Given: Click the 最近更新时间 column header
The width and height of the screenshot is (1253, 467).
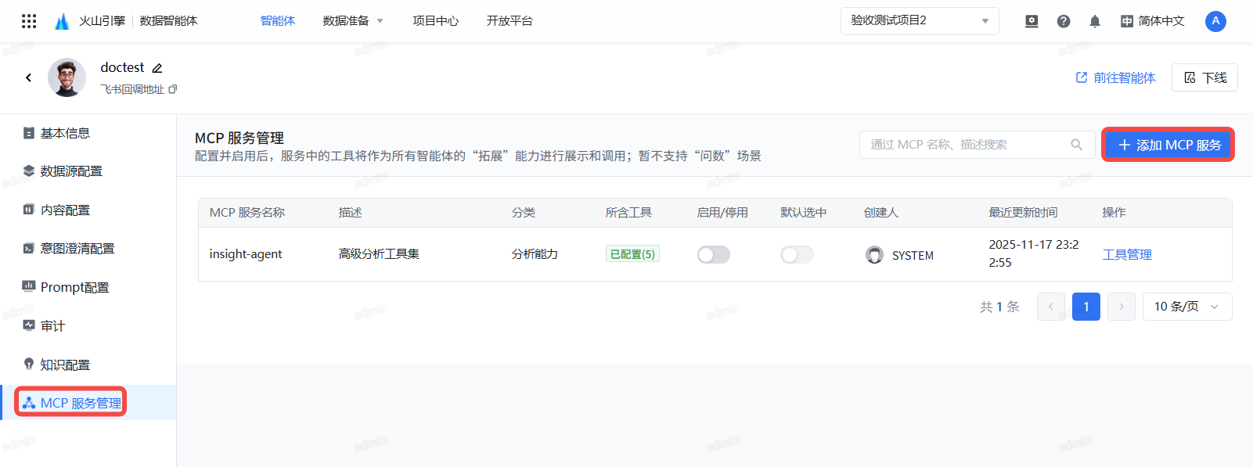Looking at the screenshot, I should pos(1023,213).
